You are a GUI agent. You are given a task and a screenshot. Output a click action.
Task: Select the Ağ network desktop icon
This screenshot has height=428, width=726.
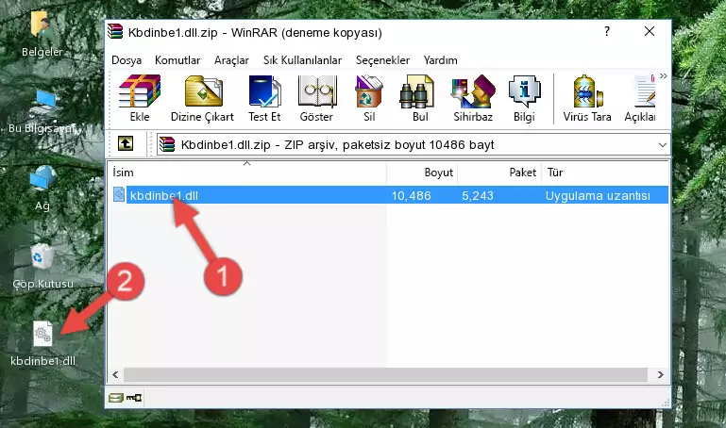tap(42, 189)
